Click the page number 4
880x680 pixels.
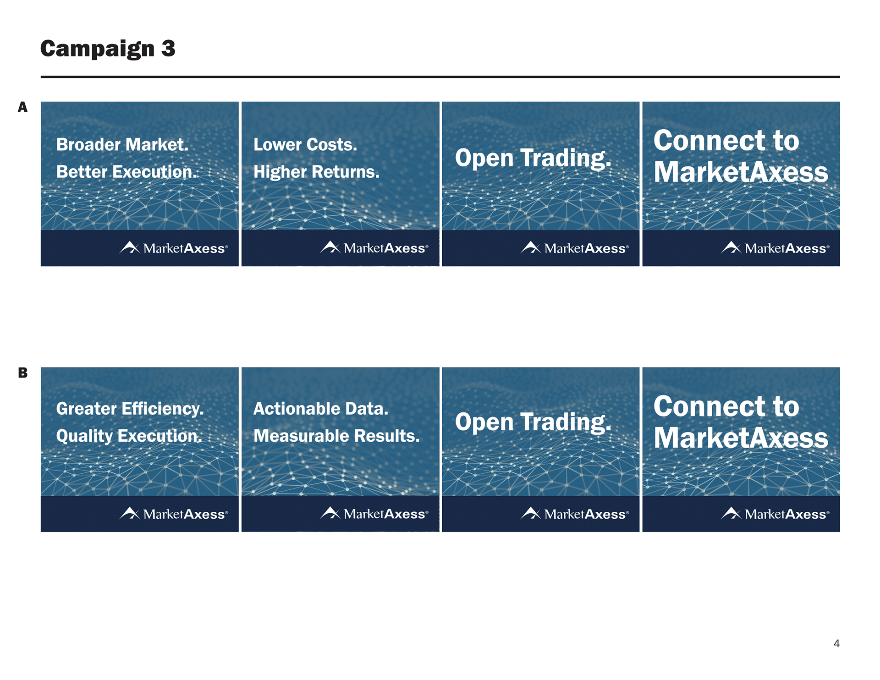tap(836, 644)
